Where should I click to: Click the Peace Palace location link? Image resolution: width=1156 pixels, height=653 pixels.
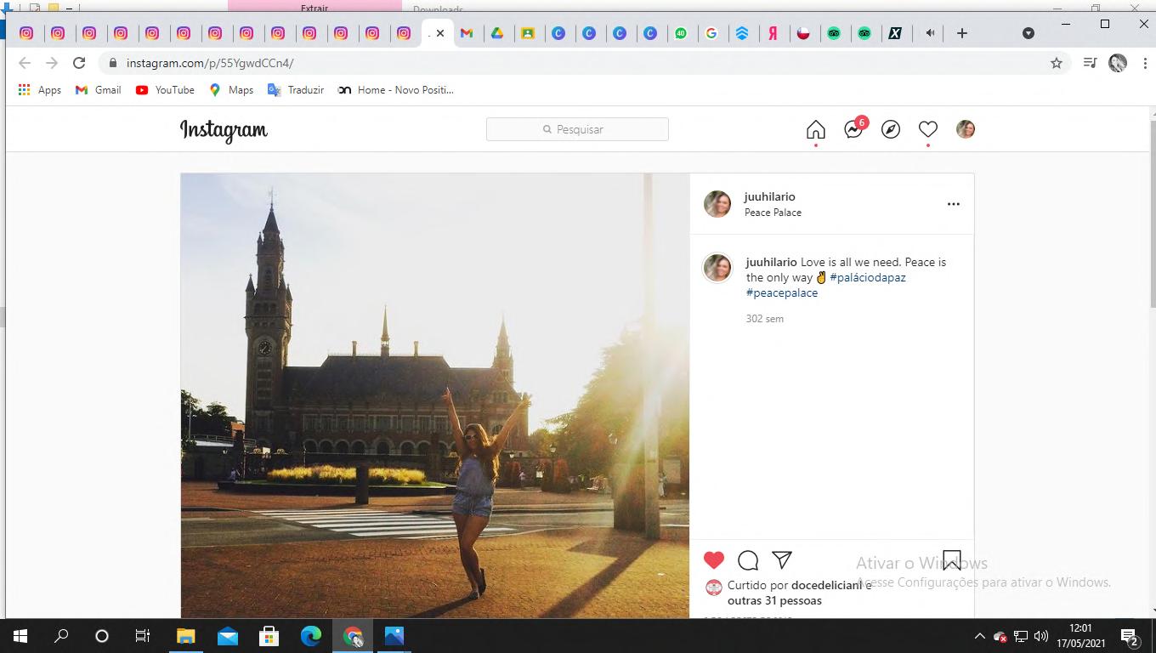click(773, 213)
